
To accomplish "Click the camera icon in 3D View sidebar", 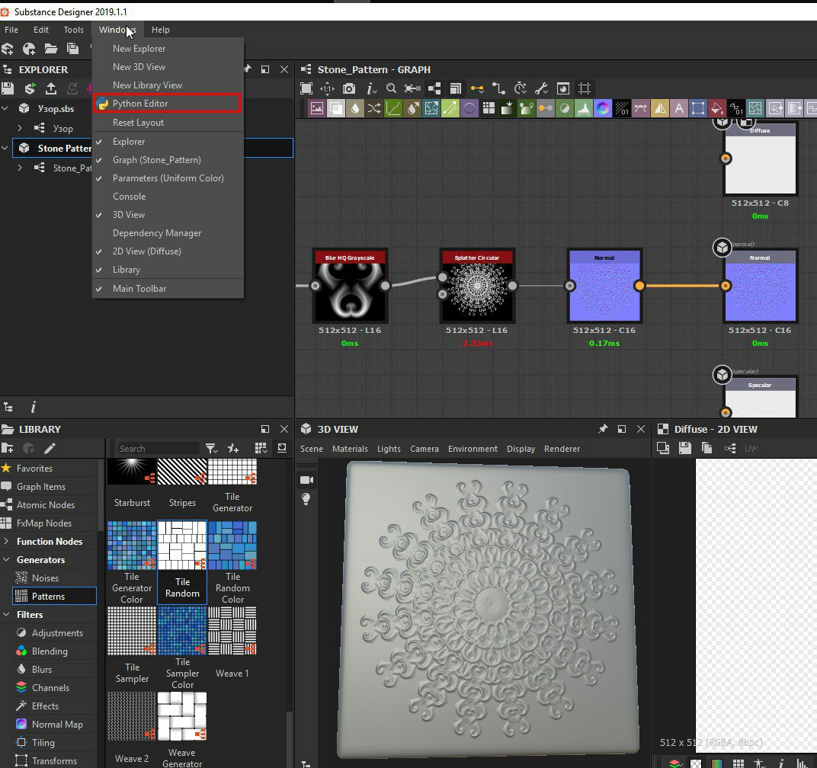I will [307, 480].
